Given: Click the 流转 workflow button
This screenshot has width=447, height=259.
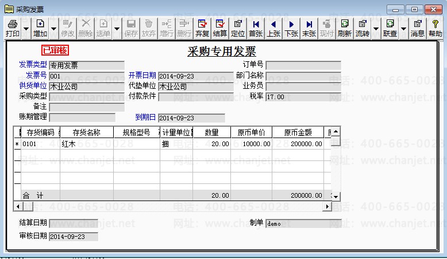Looking at the screenshot, I should pos(363,29).
